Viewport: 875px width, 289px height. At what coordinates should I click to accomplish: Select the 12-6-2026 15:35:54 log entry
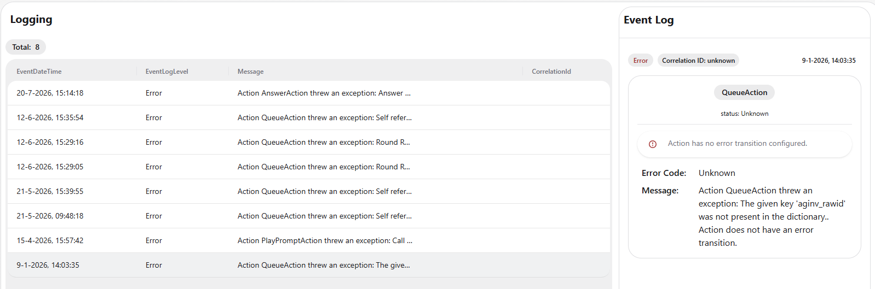[x=309, y=117]
